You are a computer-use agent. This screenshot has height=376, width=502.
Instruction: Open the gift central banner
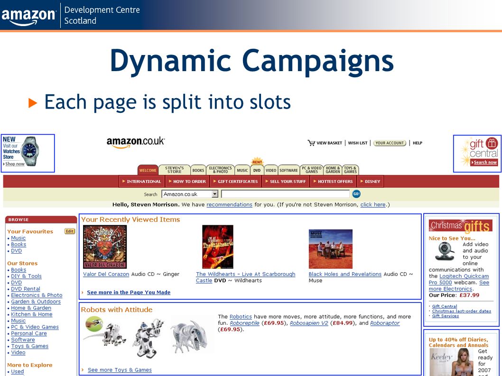[477, 153]
